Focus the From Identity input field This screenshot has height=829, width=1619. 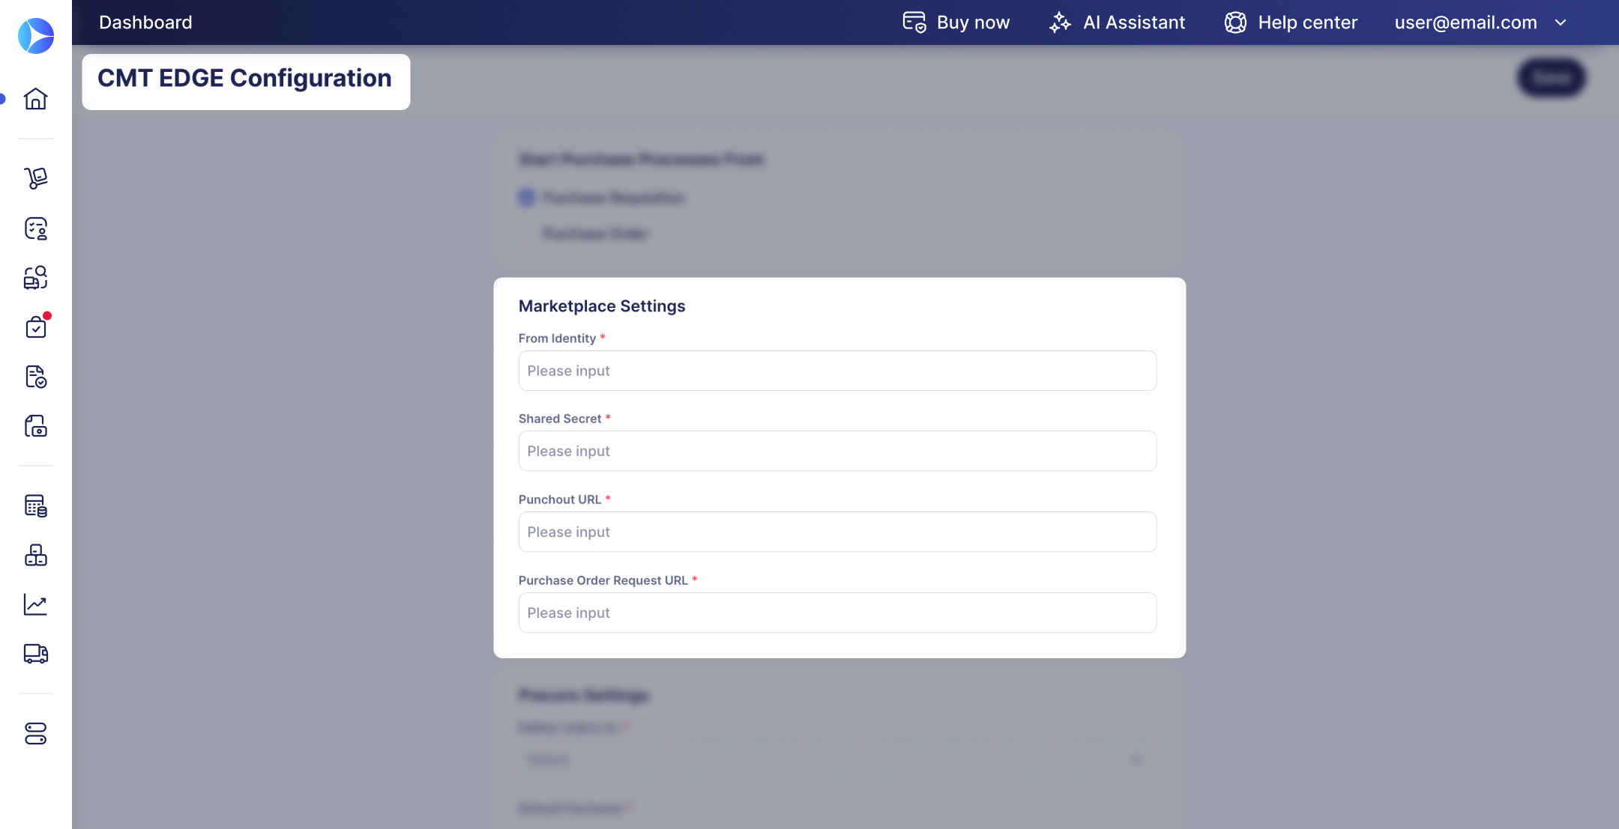[837, 371]
